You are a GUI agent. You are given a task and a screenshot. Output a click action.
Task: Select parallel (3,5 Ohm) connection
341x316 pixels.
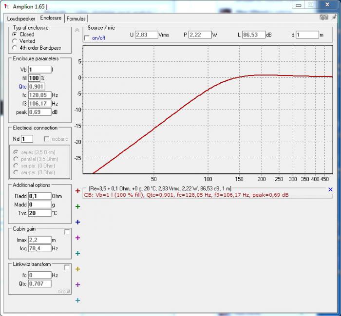[16, 159]
